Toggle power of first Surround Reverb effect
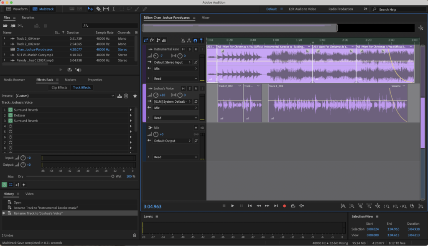 tap(10, 110)
